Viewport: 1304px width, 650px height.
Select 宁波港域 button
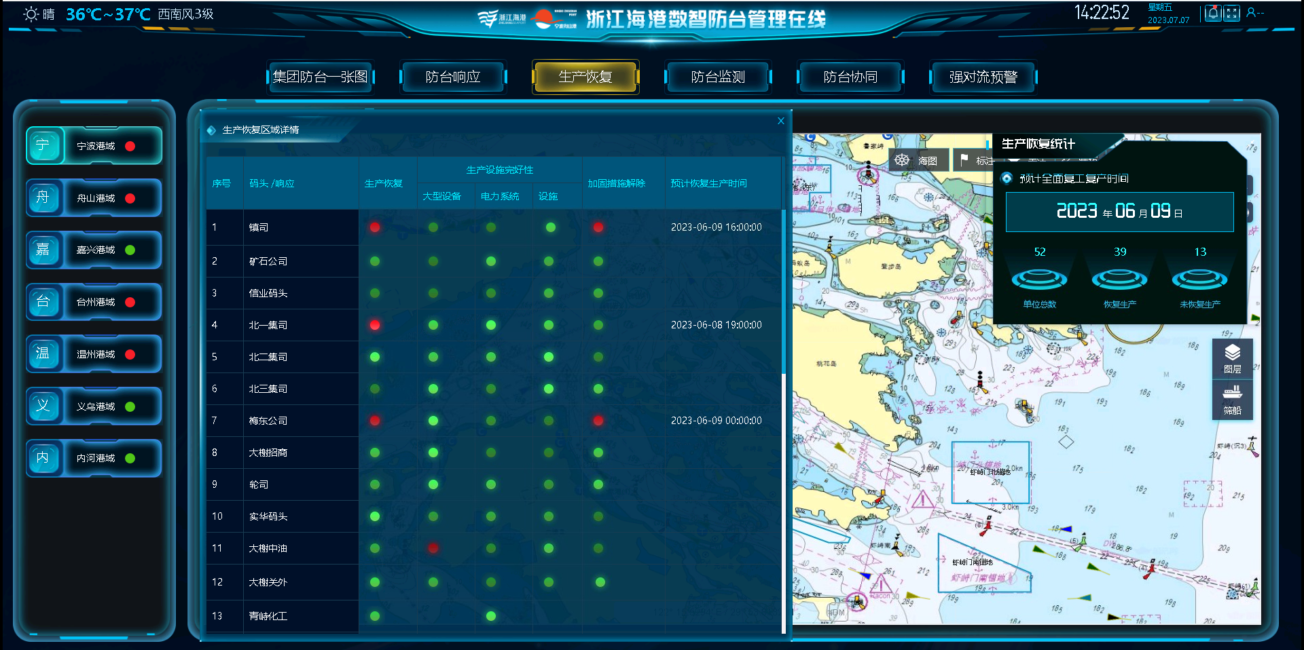tap(94, 145)
